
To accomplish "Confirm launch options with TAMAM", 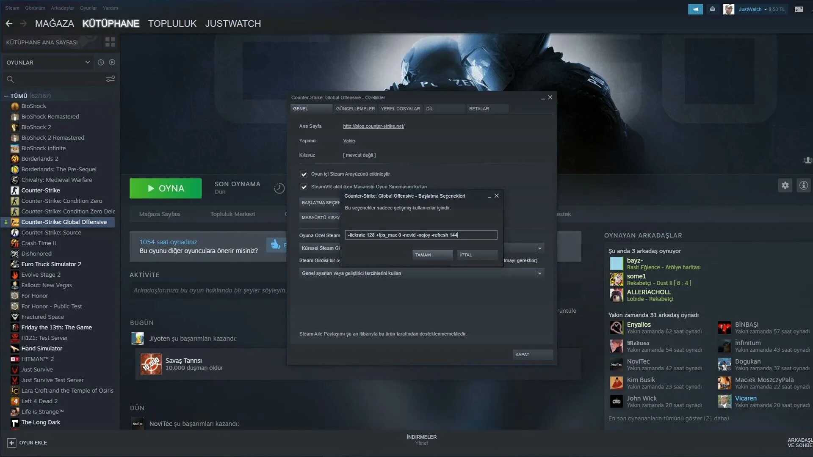I will [432, 255].
